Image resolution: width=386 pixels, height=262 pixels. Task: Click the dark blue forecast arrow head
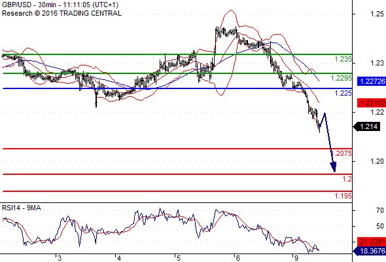pos(334,167)
